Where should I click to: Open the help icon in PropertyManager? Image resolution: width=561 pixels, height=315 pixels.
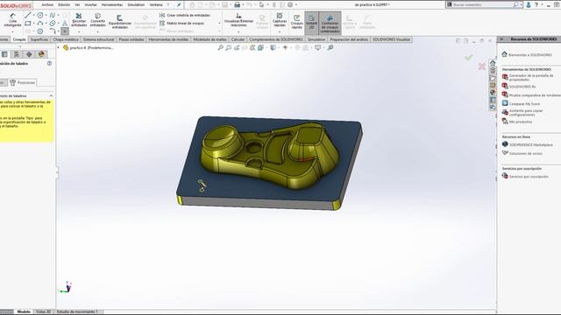click(x=49, y=63)
